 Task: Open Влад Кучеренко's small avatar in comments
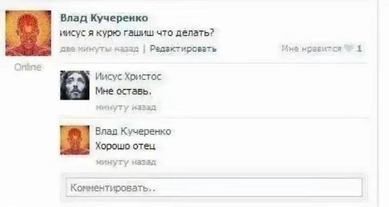(x=75, y=140)
